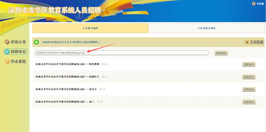Click the 招聘岗位 chat bubble icon
Image resolution: width=266 pixels, height=132 pixels.
pyautogui.click(x=7, y=52)
